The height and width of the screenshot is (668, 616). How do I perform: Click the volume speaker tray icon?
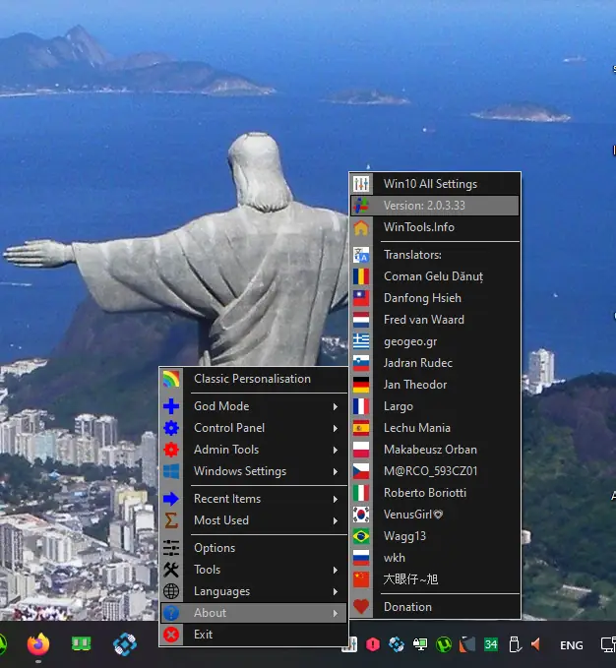coord(536,644)
